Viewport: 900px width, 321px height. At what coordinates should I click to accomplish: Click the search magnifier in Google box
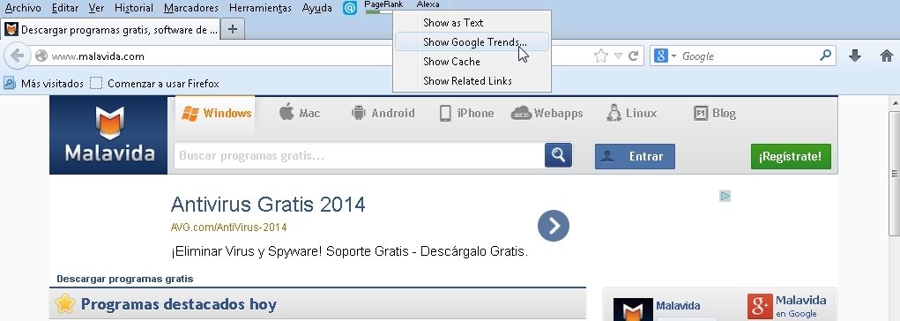point(825,56)
